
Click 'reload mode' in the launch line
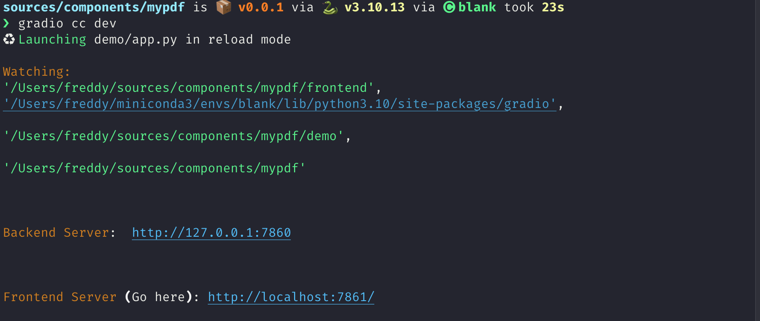(250, 39)
